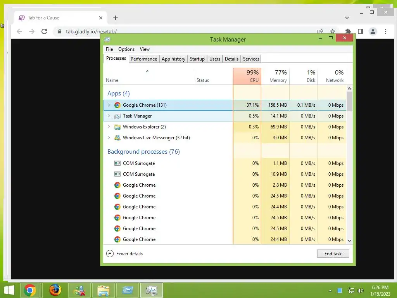Open the Options menu in Task Manager
The height and width of the screenshot is (298, 397).
[126, 49]
